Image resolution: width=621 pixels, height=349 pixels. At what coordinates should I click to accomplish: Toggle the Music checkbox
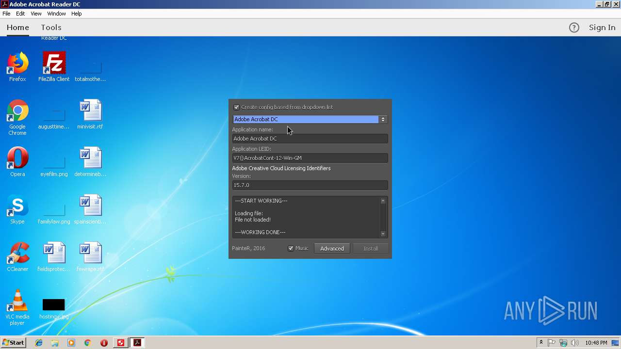(291, 248)
